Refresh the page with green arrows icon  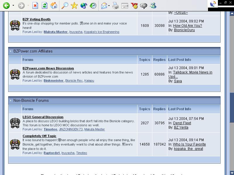tap(44, 6)
